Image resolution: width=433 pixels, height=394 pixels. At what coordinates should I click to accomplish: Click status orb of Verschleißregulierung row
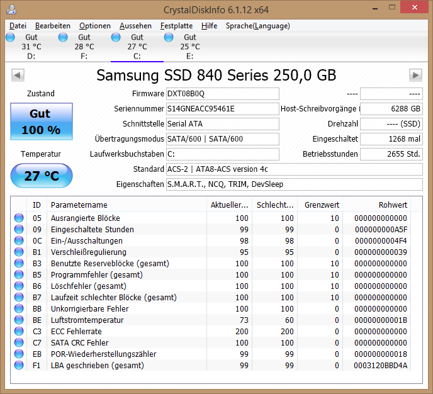point(19,252)
